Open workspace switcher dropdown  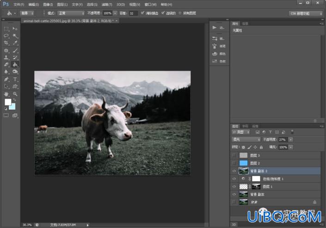click(x=306, y=13)
